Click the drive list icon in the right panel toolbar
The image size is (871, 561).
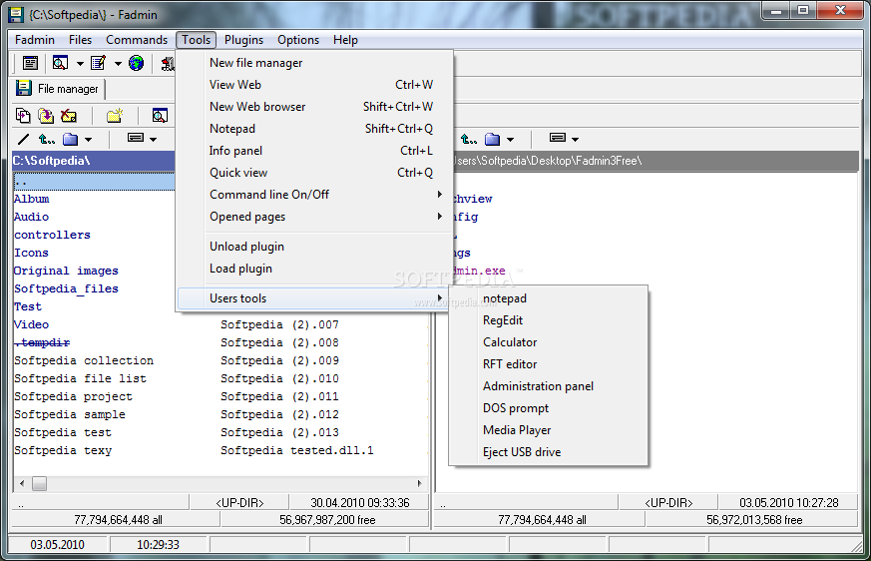(558, 138)
